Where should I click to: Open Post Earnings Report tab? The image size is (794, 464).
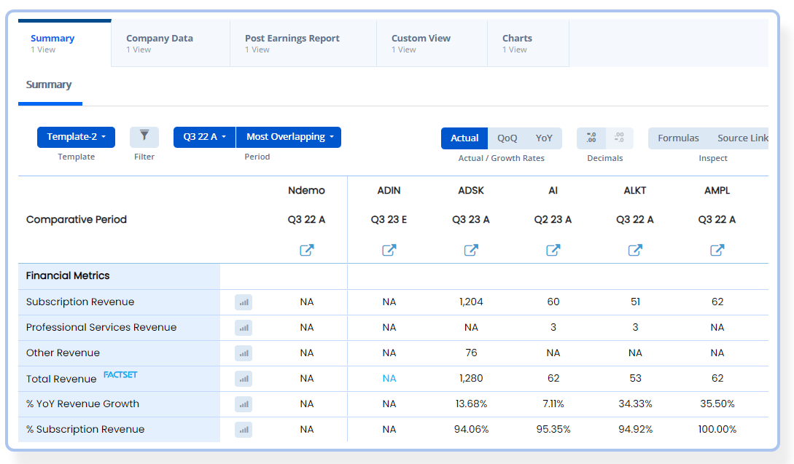click(x=303, y=44)
